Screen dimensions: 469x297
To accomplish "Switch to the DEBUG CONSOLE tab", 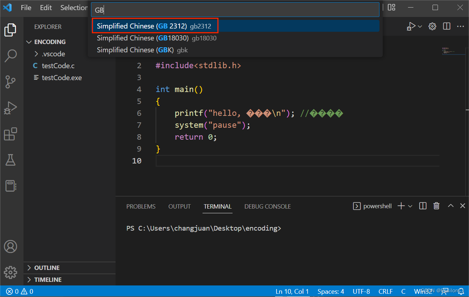I will coord(268,206).
